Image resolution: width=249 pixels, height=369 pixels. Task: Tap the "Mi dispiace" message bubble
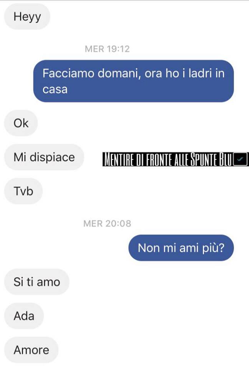pyautogui.click(x=44, y=157)
